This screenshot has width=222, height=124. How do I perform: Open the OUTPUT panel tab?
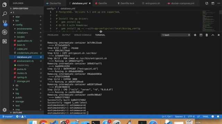(x=66, y=35)
